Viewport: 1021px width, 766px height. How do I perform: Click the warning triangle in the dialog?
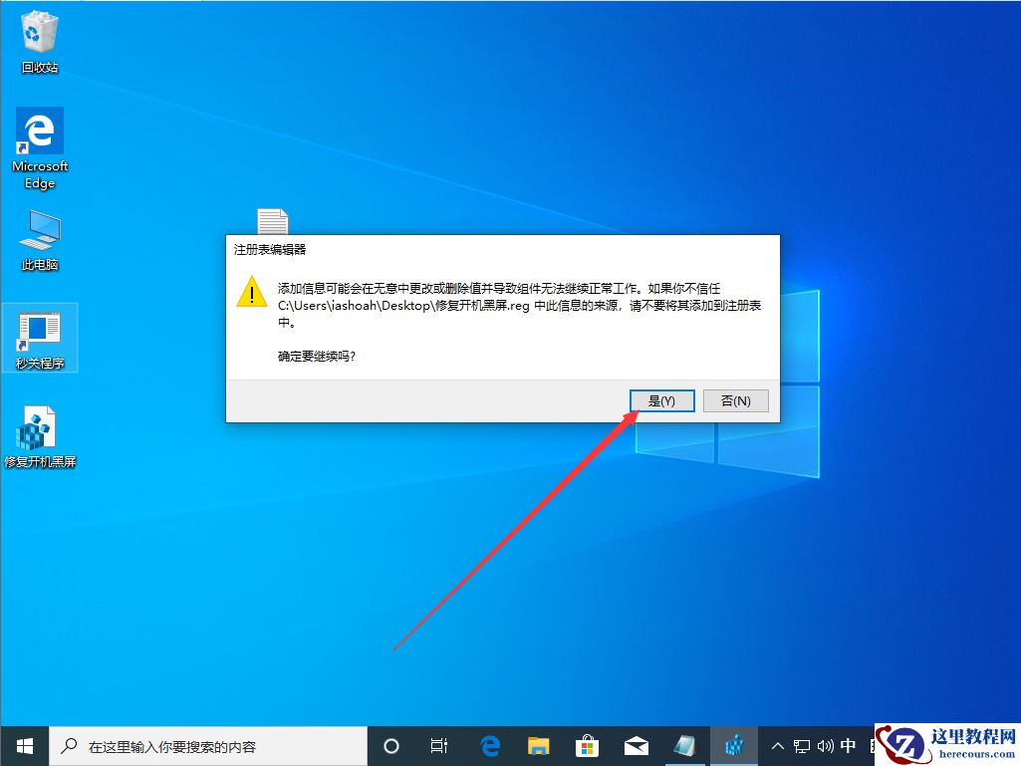point(251,294)
